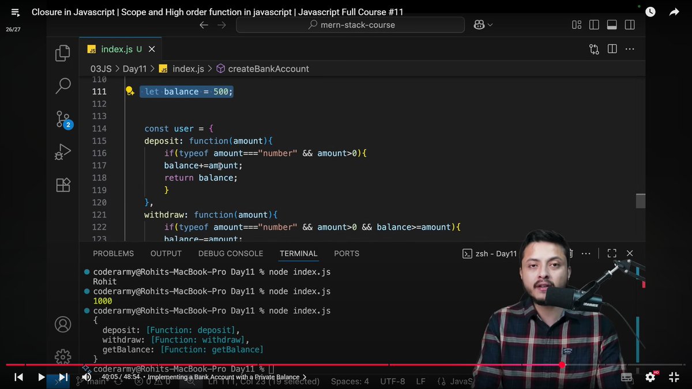Click Customize Layout icon

tap(576, 25)
